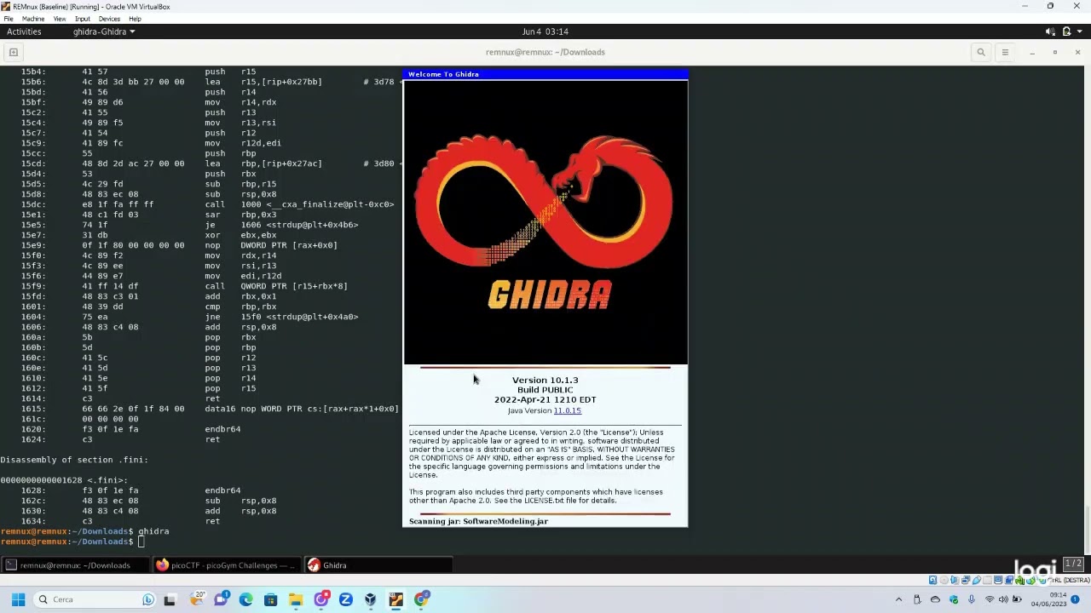Click the 'Disassembly of section .fini:' line
The image size is (1091, 613).
(x=74, y=460)
